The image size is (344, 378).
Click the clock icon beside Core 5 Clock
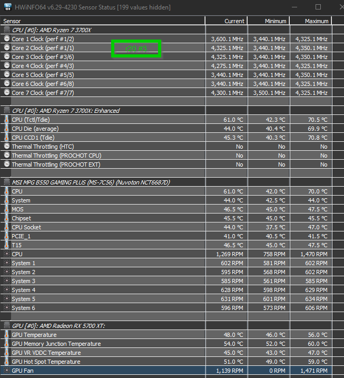point(7,74)
